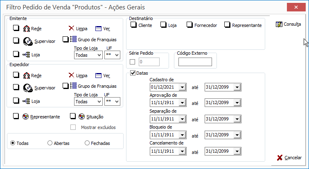Image resolution: width=309 pixels, height=169 pixels.
Task: Uncheck the Datas checkbox
Action: [133, 73]
